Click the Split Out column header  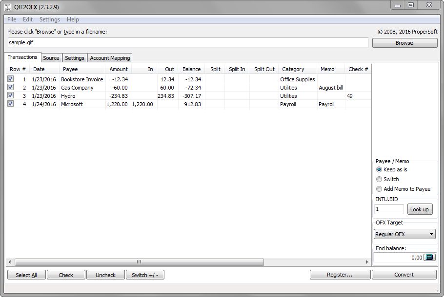264,69
